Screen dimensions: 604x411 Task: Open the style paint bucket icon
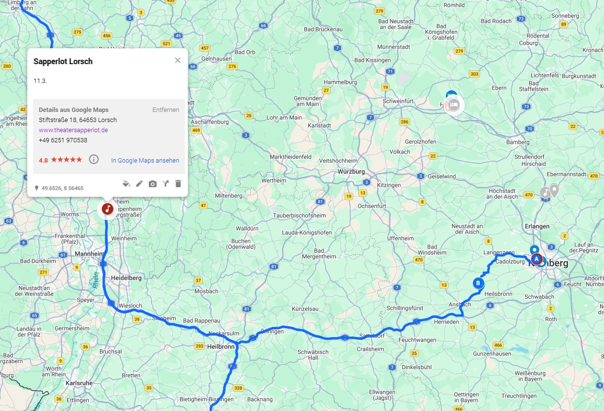click(x=126, y=184)
